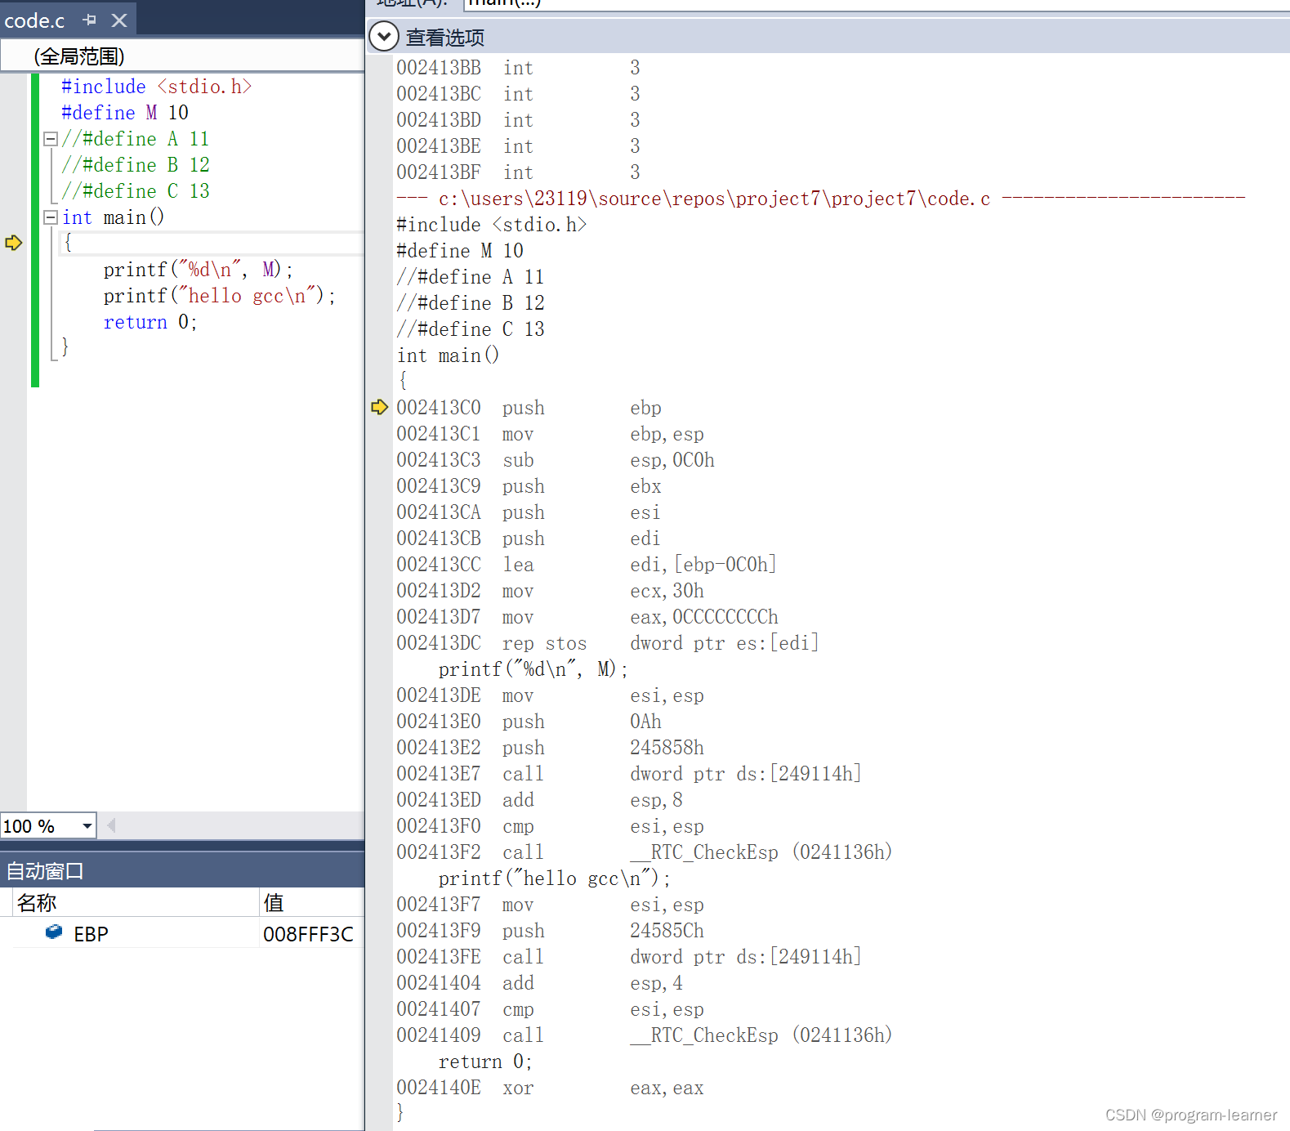The image size is (1290, 1131).
Task: Select the 自动窗口 panel title
Action: (x=46, y=871)
